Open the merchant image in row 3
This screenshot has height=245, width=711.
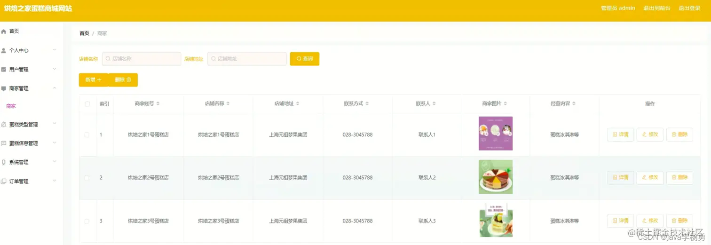coord(496,220)
